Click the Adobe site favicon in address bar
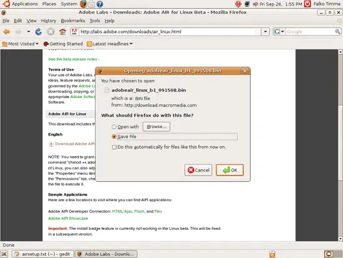The height and width of the screenshot is (258, 343). 75,32
